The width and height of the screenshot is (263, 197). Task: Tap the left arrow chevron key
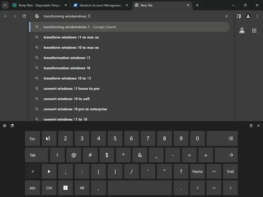click(198, 188)
